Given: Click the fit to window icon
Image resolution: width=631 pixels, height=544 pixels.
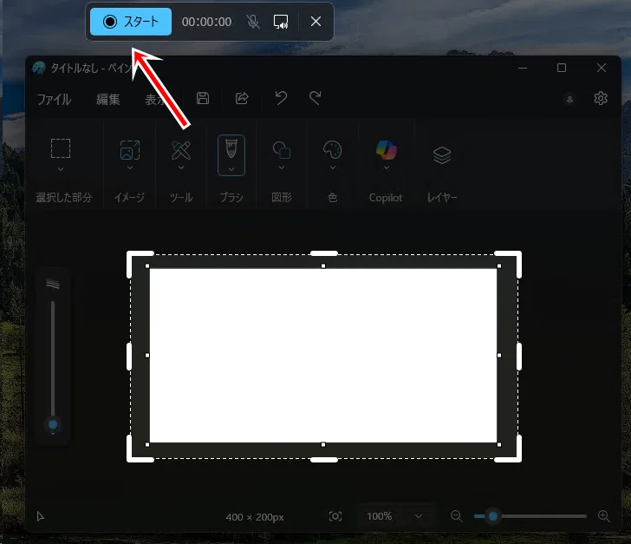Looking at the screenshot, I should tap(335, 516).
